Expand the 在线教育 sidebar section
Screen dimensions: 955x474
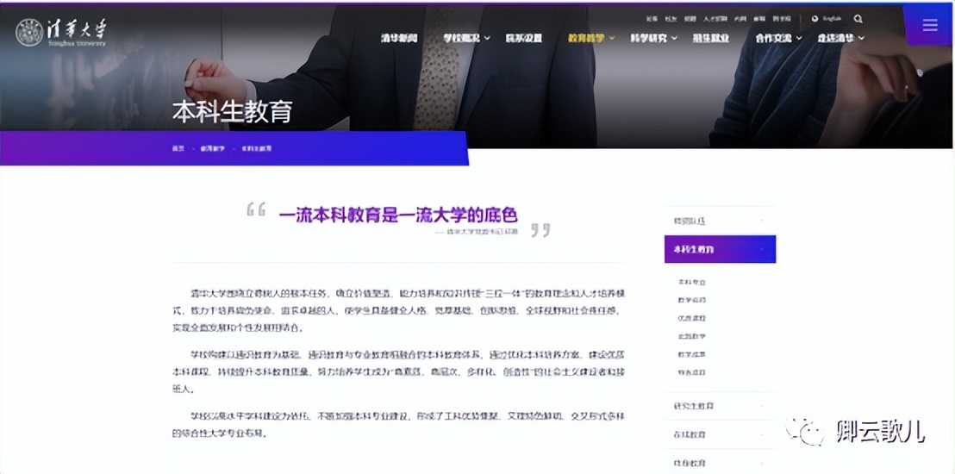(720, 435)
